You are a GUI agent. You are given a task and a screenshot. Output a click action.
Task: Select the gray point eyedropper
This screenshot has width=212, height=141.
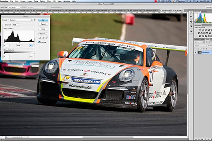click(43, 38)
